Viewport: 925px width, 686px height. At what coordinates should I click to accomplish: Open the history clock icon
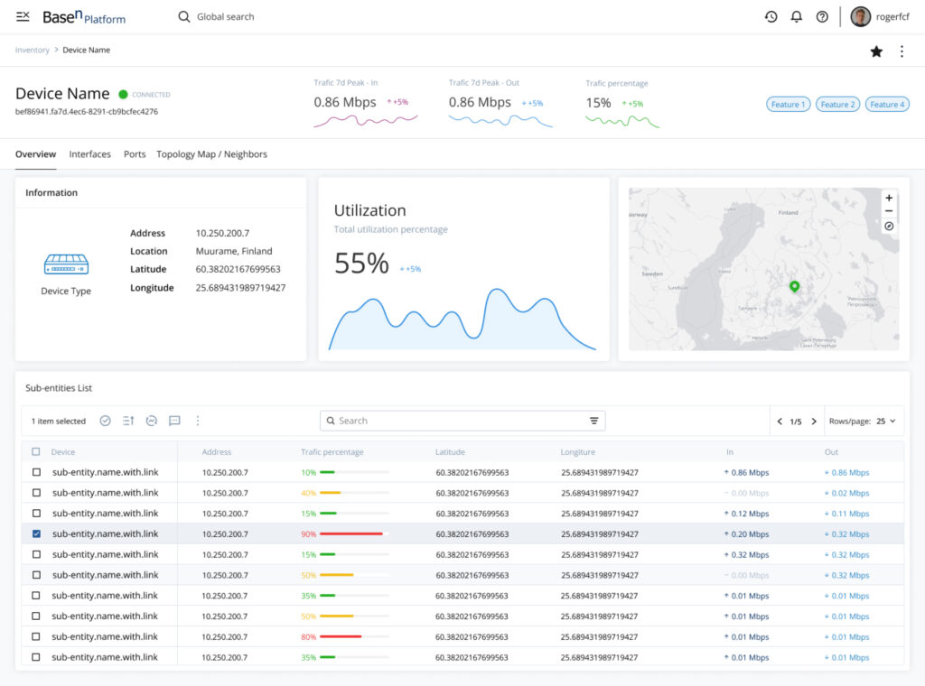point(771,16)
